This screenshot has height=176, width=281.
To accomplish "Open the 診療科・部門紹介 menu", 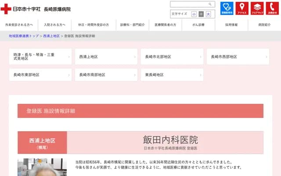I will pos(133,25).
